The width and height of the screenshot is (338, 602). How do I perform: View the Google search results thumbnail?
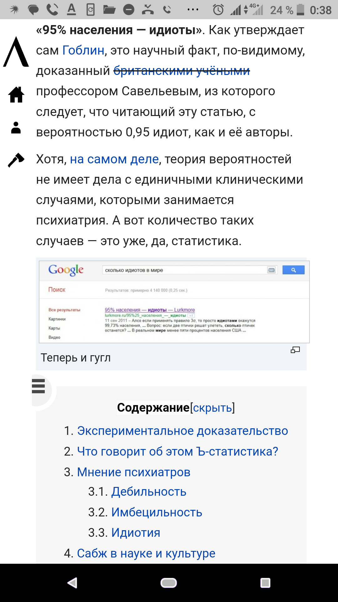tap(174, 302)
